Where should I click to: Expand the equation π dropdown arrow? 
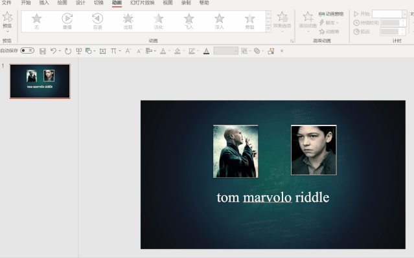tap(120, 51)
